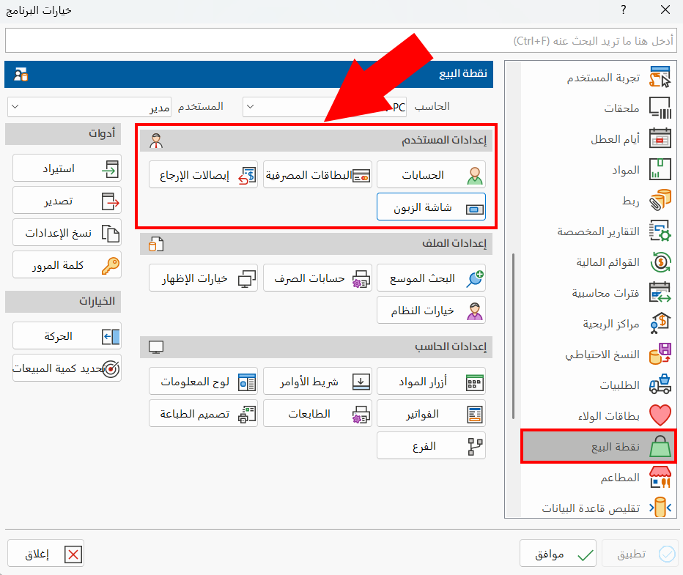Select the الطابعات printers icon

[317, 413]
